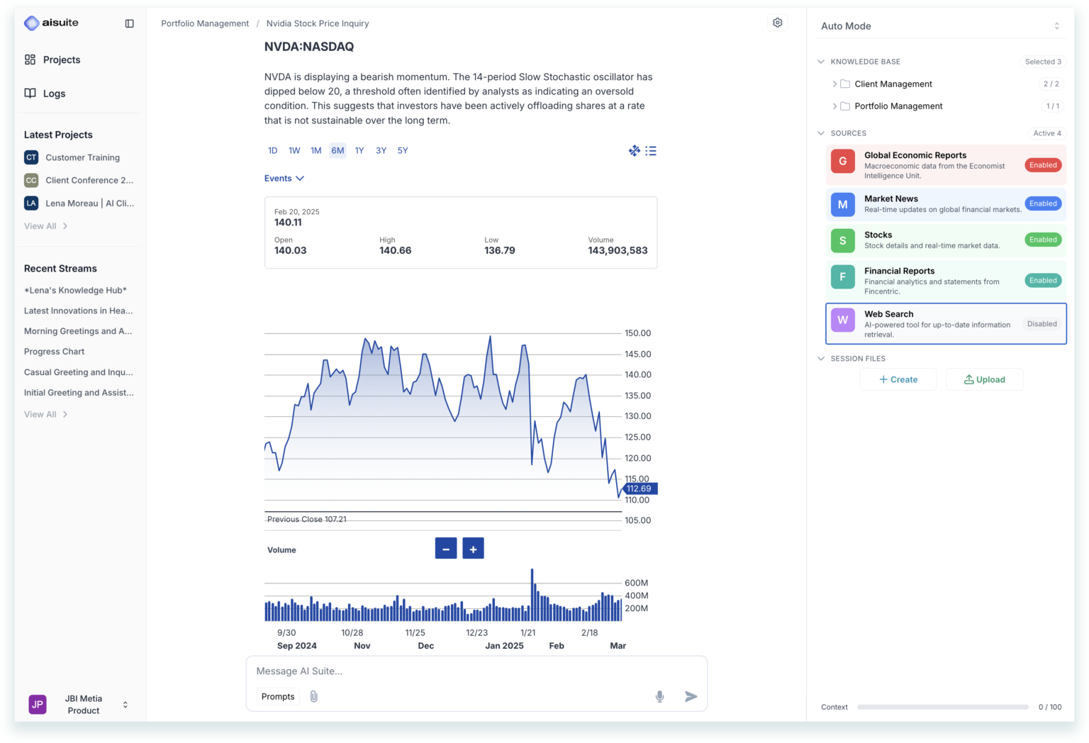Switch to list view icon above chart

click(651, 150)
